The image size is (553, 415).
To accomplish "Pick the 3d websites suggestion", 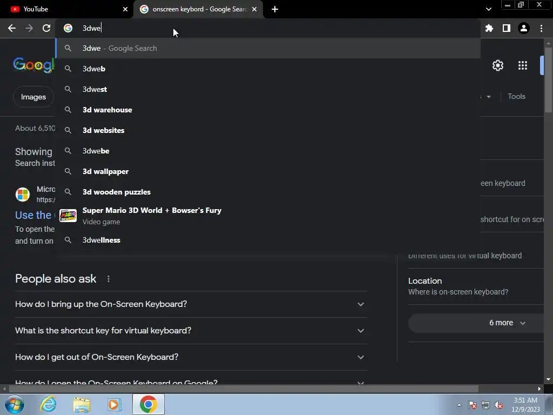I will coord(268,130).
